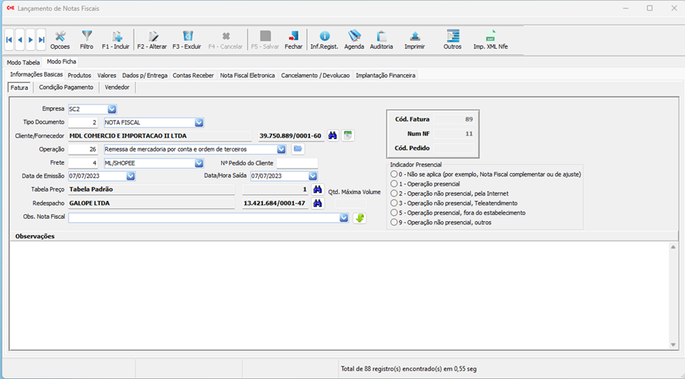The height and width of the screenshot is (379, 685).
Task: Search Cliente/Fornecedor with binoculars icon
Action: 332,135
